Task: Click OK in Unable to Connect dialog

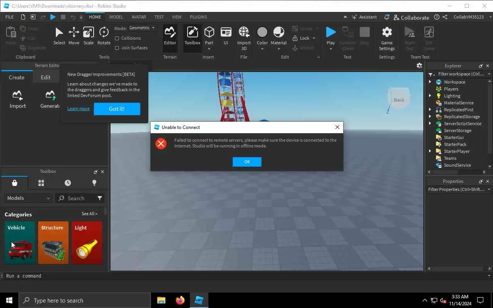Action: pos(247,162)
